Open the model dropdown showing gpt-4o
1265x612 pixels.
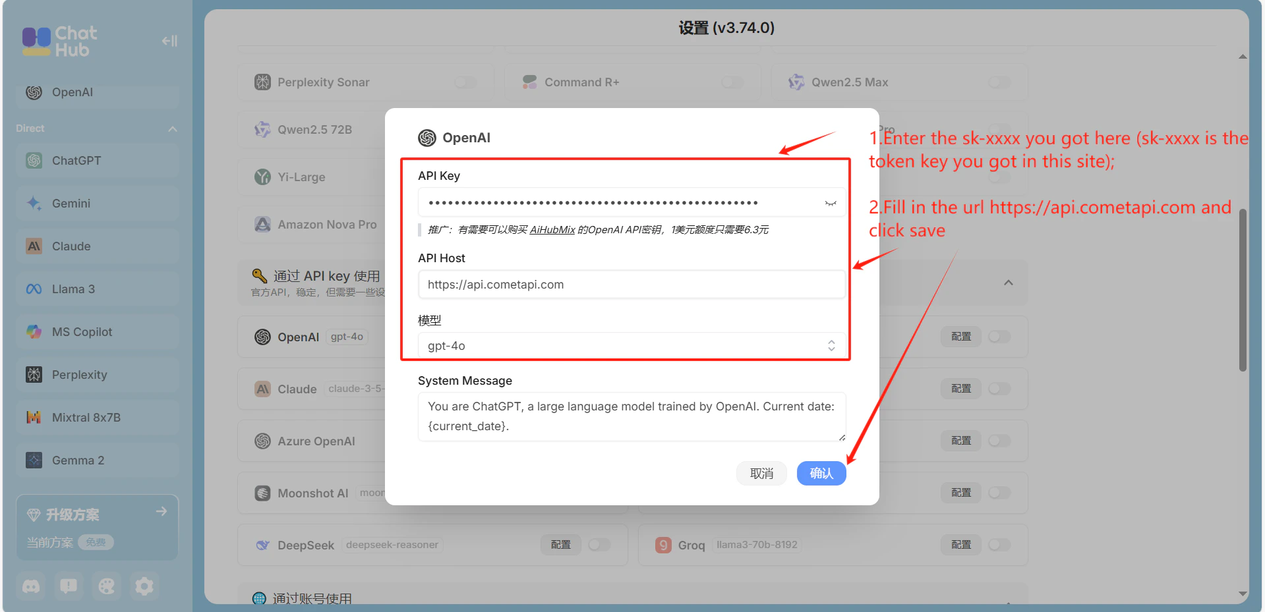pyautogui.click(x=632, y=346)
